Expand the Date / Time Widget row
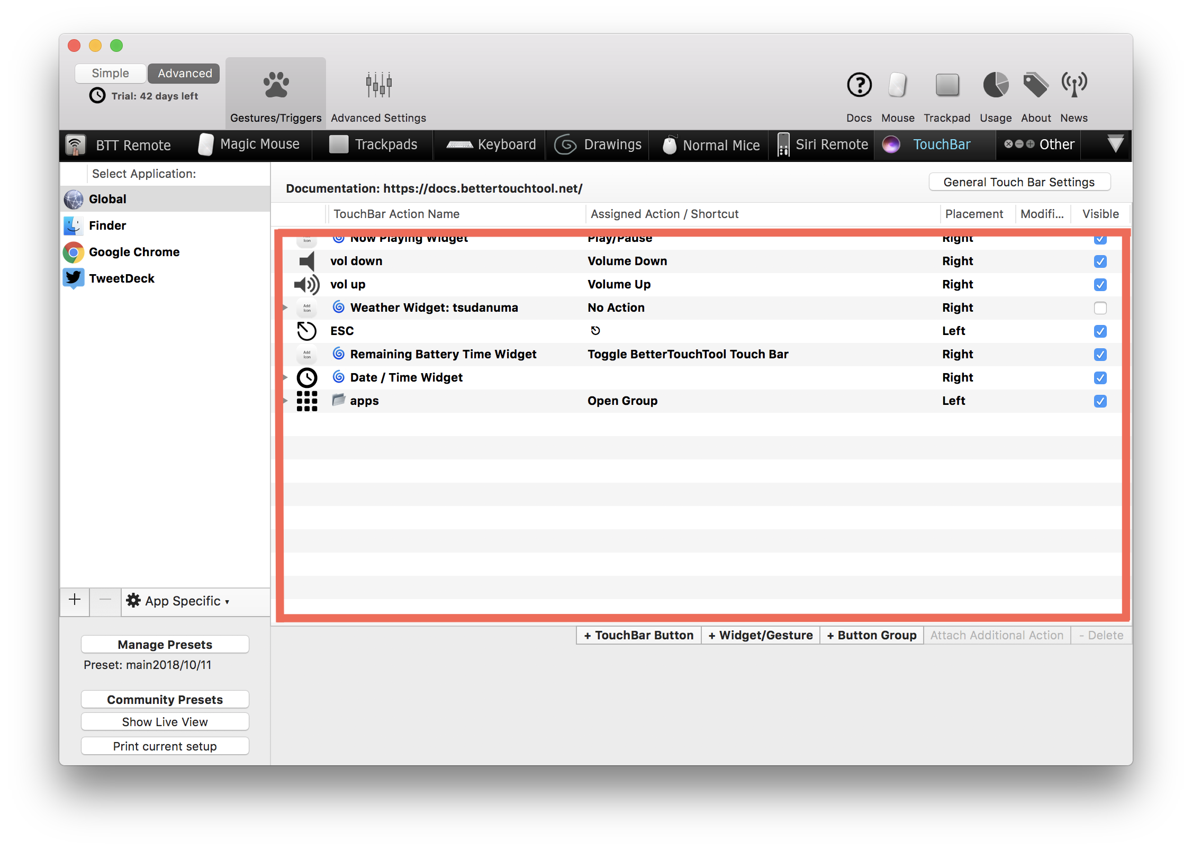Image resolution: width=1192 pixels, height=850 pixels. click(x=285, y=378)
